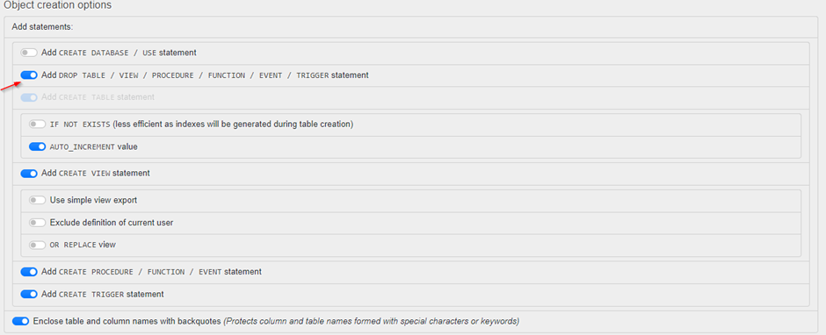The height and width of the screenshot is (335, 826).
Task: Enable the IF NOT EXISTS switch
Action: tap(38, 125)
